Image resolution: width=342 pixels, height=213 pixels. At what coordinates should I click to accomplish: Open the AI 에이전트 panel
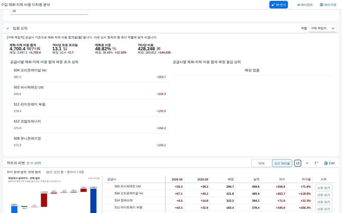click(305, 5)
